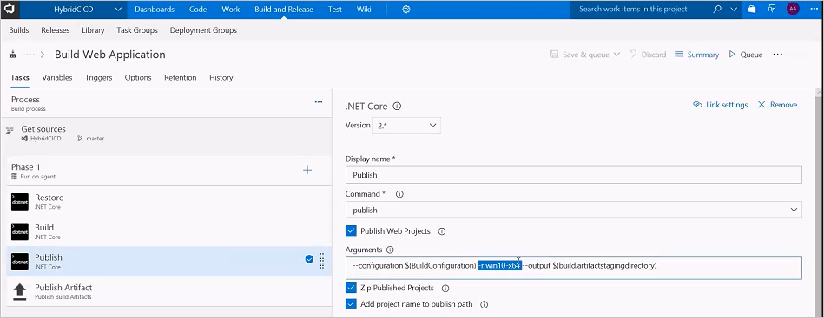Image resolution: width=824 pixels, height=318 pixels.
Task: Expand the Save & queue dropdown arrow
Action: [616, 55]
